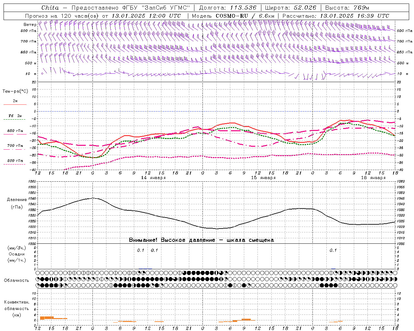
Task: Click the longitude value "Долгота: 113.536"
Action: click(228, 8)
